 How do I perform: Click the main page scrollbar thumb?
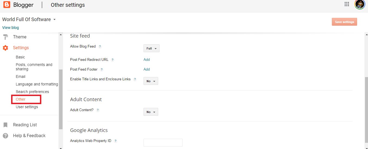[366, 110]
